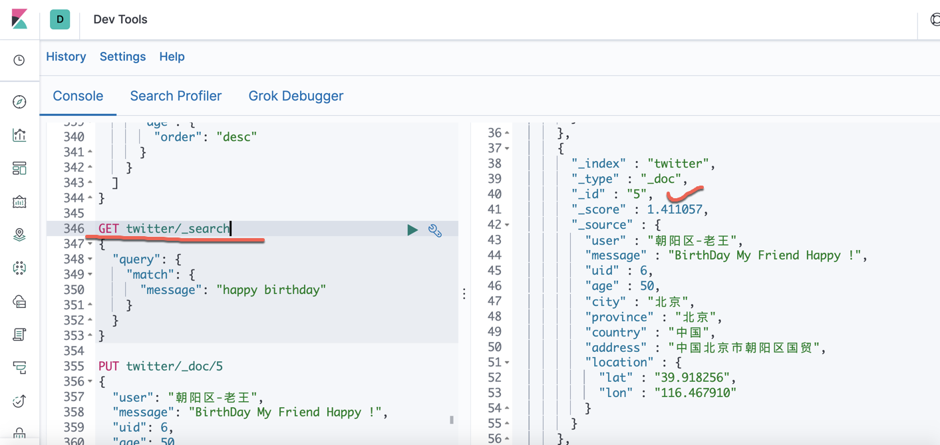
Task: Switch to the Search Profiler tab
Action: [176, 96]
